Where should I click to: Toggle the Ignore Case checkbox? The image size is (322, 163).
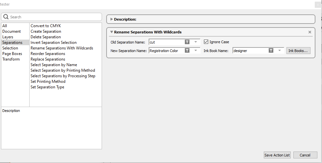pyautogui.click(x=206, y=42)
